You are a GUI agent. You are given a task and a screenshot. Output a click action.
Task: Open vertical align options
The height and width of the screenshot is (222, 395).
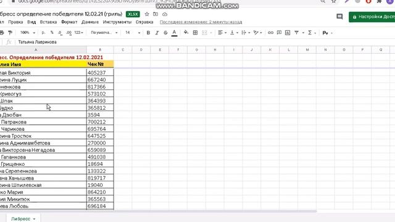point(234,33)
